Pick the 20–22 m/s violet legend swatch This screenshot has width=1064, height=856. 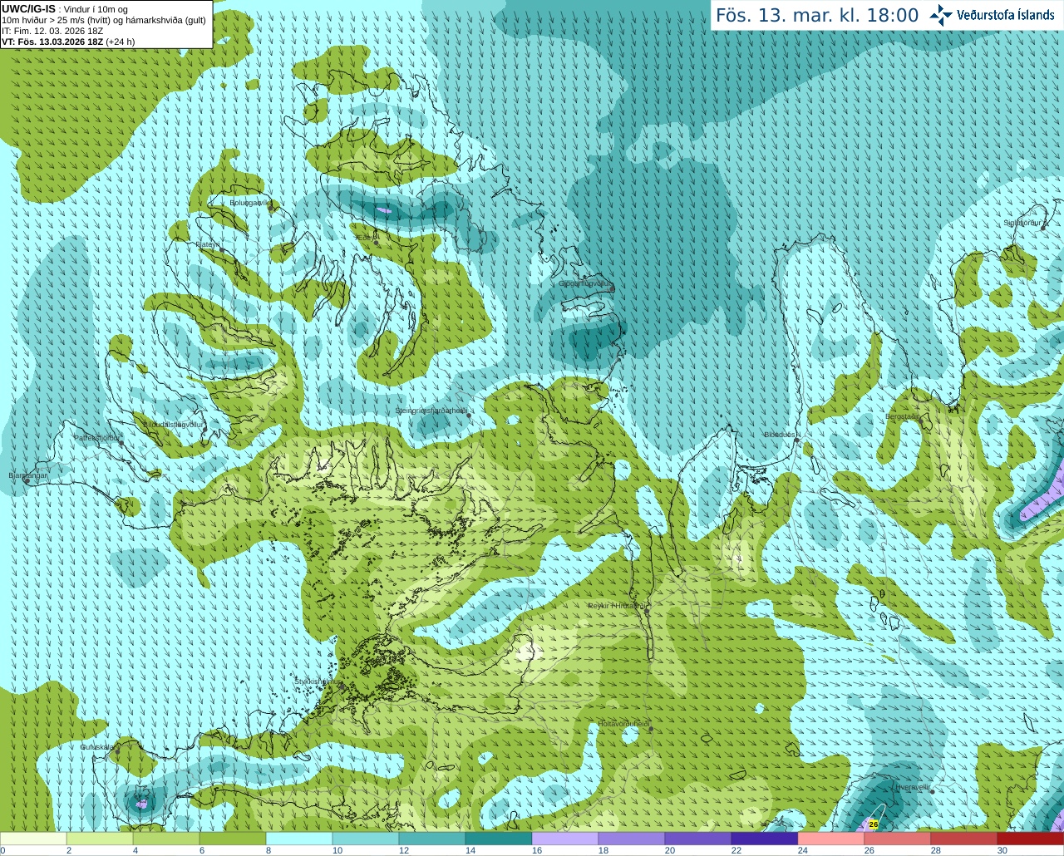point(698,839)
